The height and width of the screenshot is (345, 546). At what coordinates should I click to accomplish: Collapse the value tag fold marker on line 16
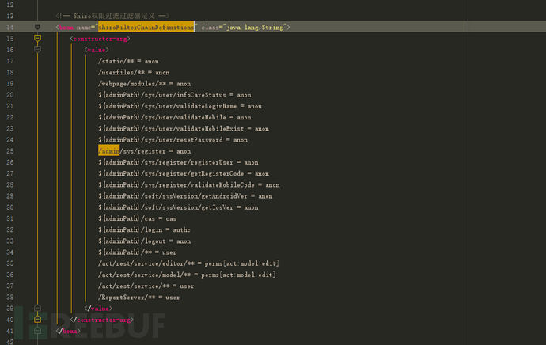[38, 49]
